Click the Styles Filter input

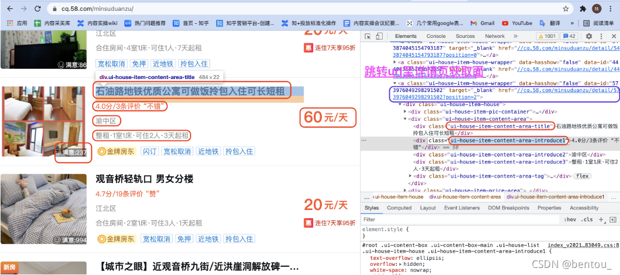[x=460, y=219]
